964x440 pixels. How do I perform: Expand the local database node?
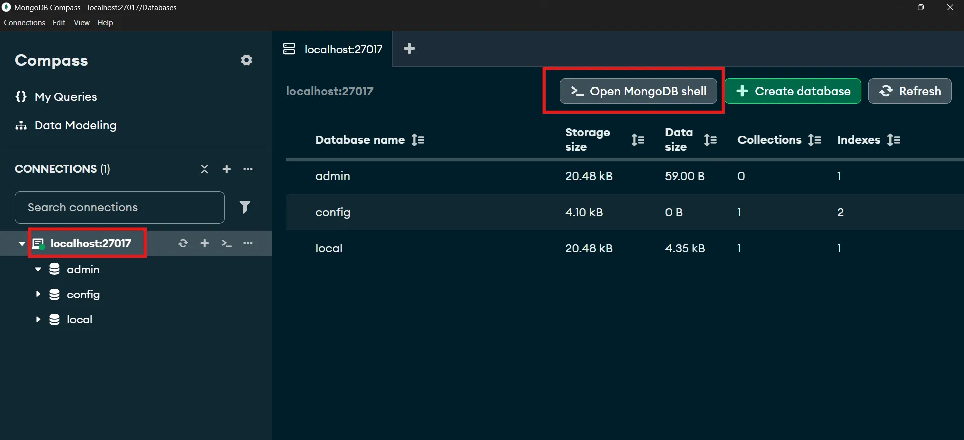click(x=38, y=319)
